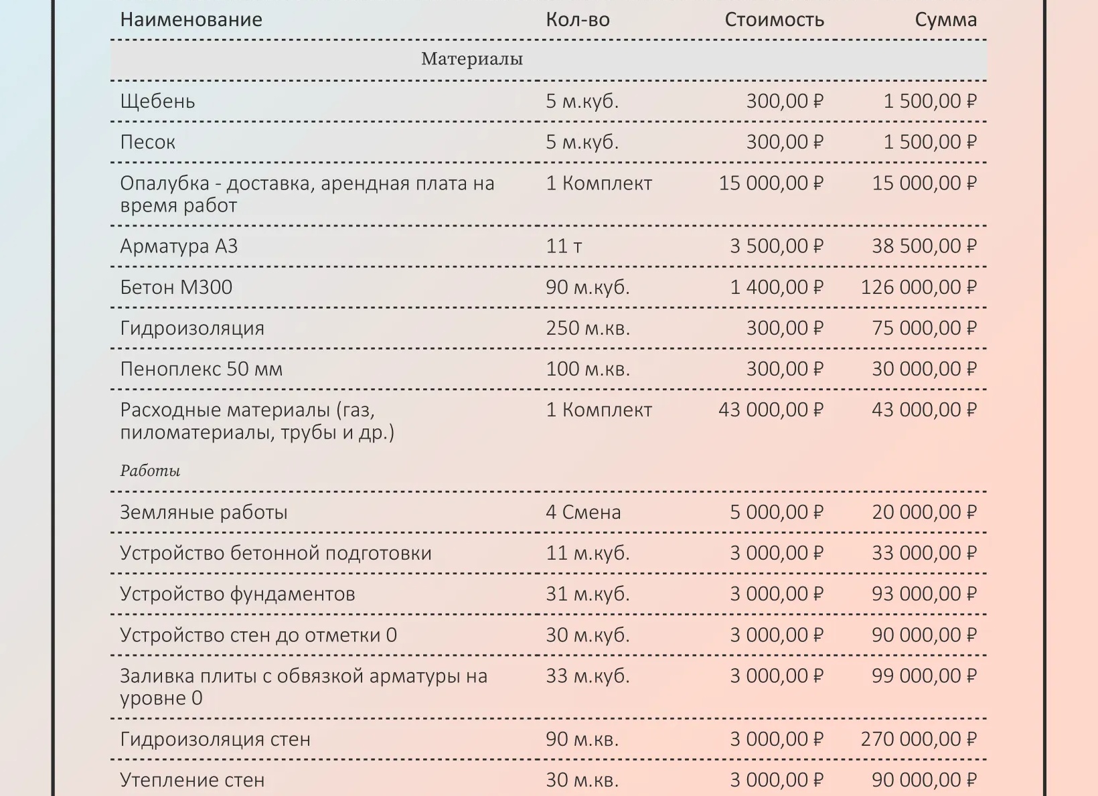Image resolution: width=1098 pixels, height=796 pixels.
Task: Click the Пеноплекс 50 мм item
Action: click(202, 369)
